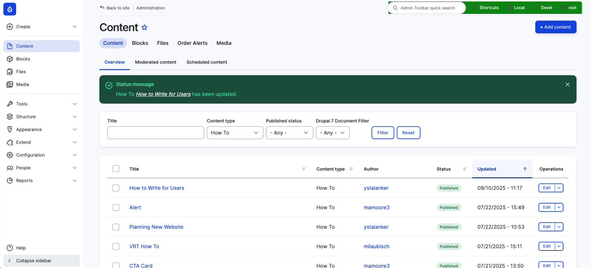Expand the Create menu chevron
Image resolution: width=591 pixels, height=268 pixels.
point(75,27)
